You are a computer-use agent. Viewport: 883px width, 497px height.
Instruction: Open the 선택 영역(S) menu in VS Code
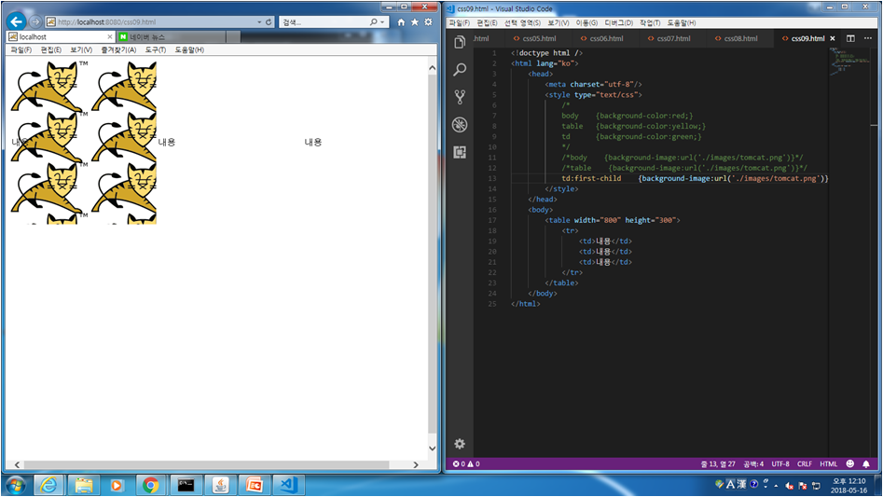click(x=522, y=23)
